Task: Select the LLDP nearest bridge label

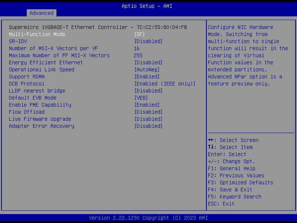Action: click(37, 91)
